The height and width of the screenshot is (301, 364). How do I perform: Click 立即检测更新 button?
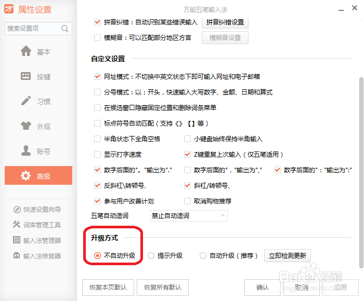(x=288, y=255)
